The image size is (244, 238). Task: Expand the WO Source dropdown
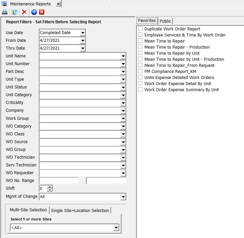[x=123, y=142]
